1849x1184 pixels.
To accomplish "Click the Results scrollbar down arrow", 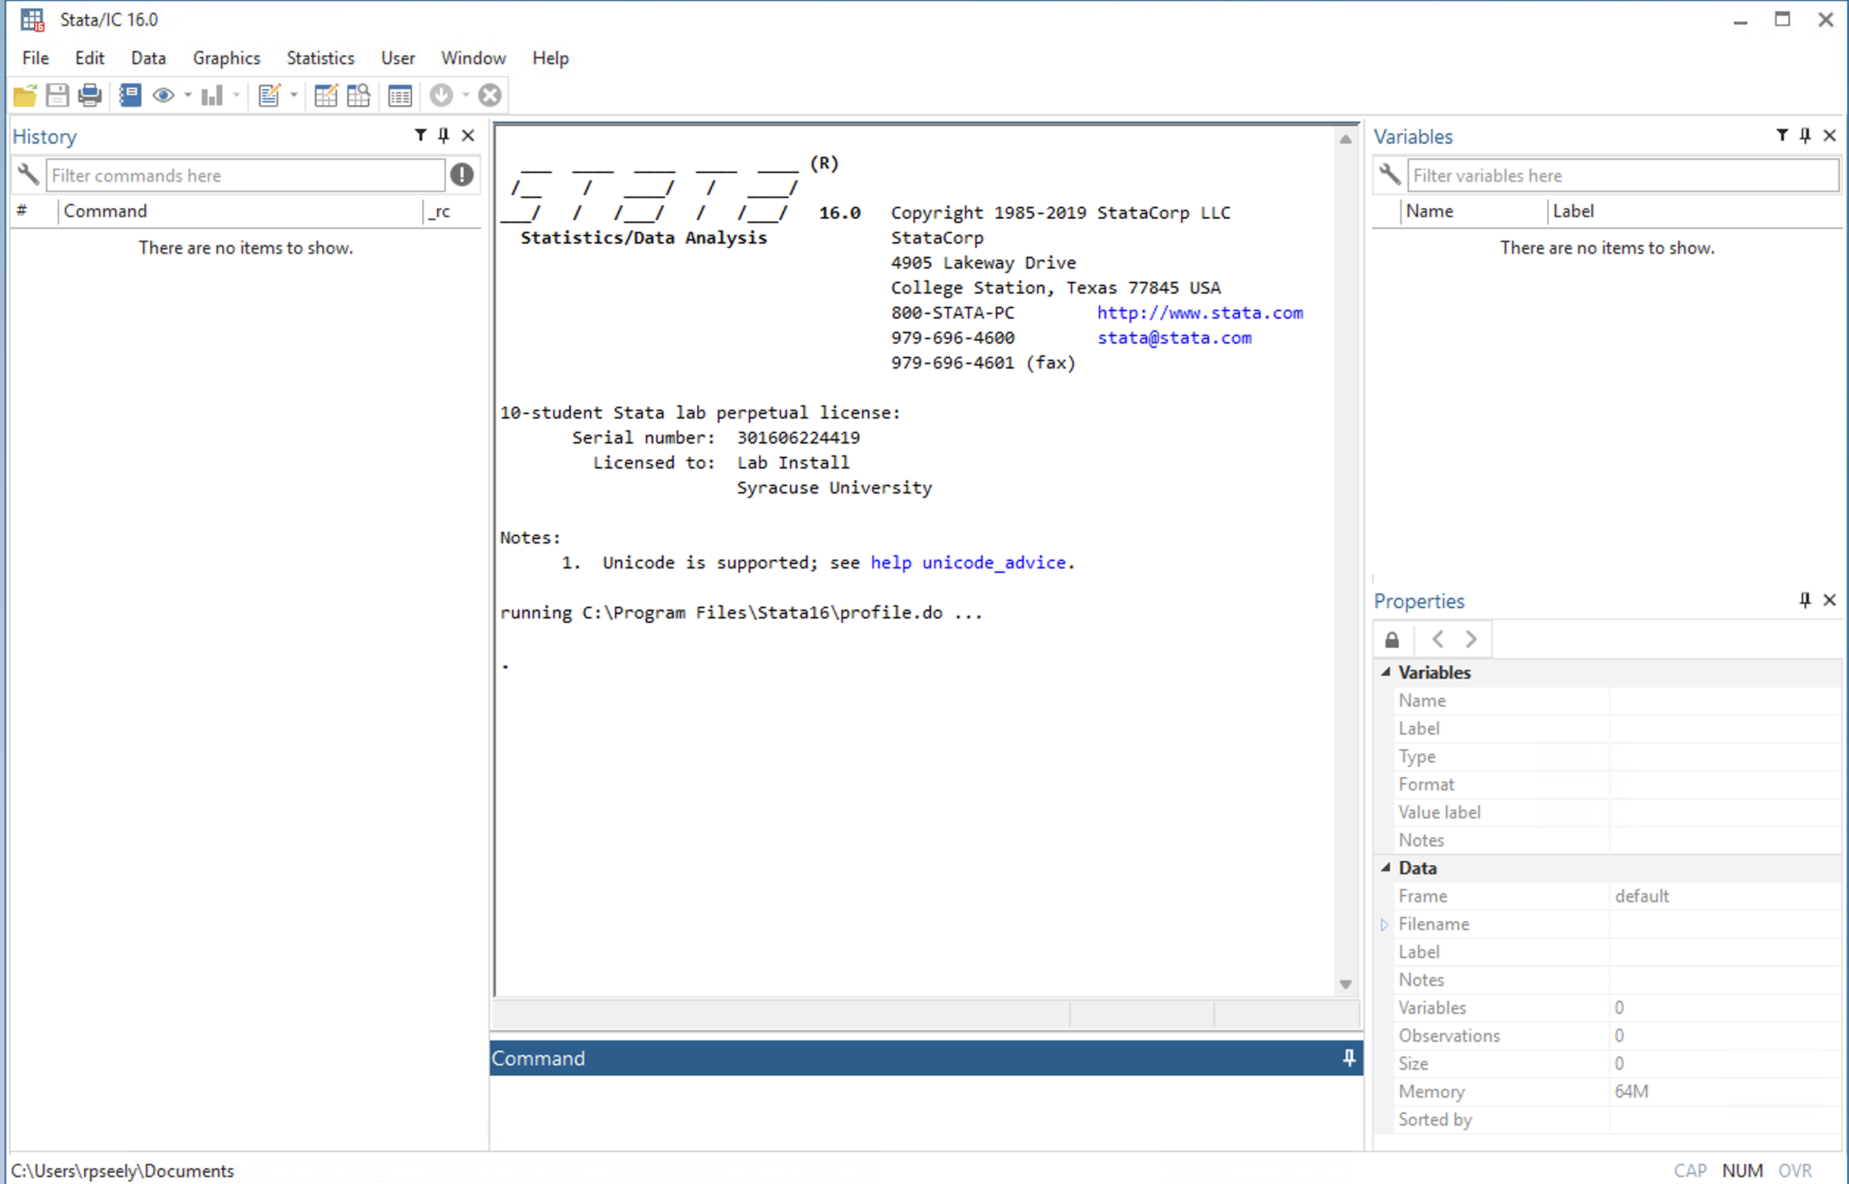I will click(1345, 985).
